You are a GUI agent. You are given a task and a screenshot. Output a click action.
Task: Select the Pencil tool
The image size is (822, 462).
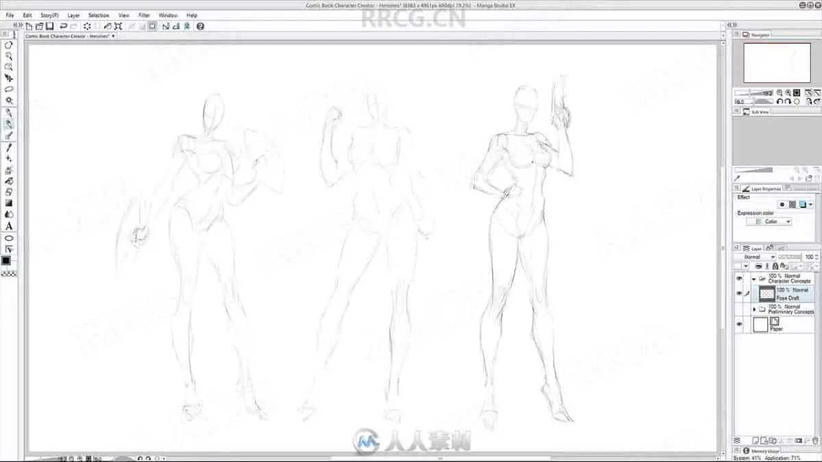pos(9,125)
